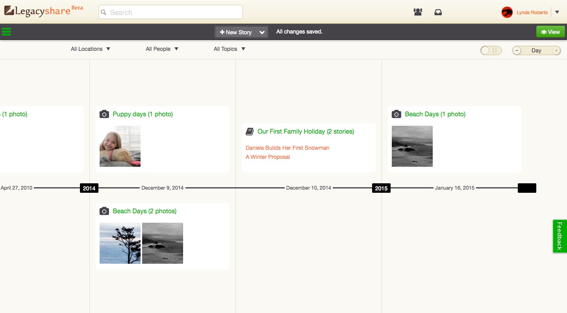Click the April 27, 2010 date label
This screenshot has width=567, height=313.
[x=17, y=188]
